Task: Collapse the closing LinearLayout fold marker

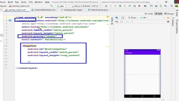Action: point(15,68)
